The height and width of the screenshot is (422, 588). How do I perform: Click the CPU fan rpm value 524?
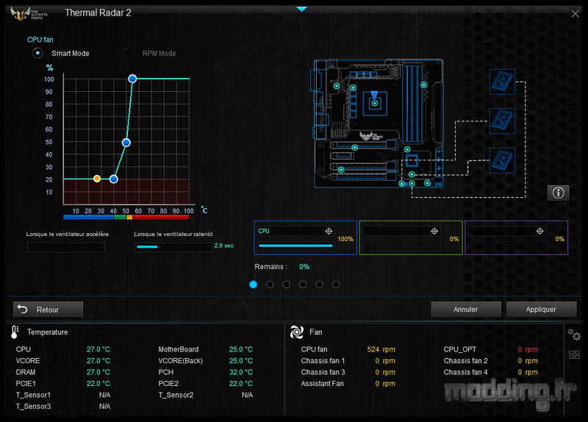(373, 349)
